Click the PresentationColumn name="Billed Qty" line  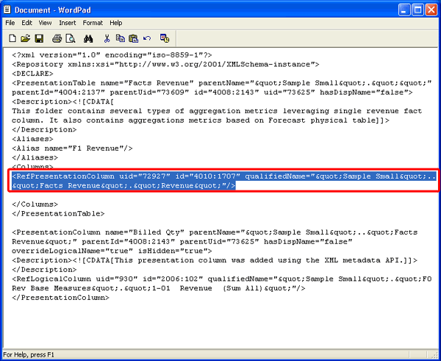pos(215,232)
